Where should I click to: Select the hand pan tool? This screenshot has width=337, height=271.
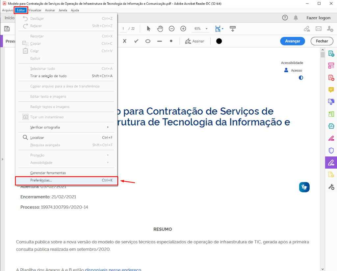point(160,29)
